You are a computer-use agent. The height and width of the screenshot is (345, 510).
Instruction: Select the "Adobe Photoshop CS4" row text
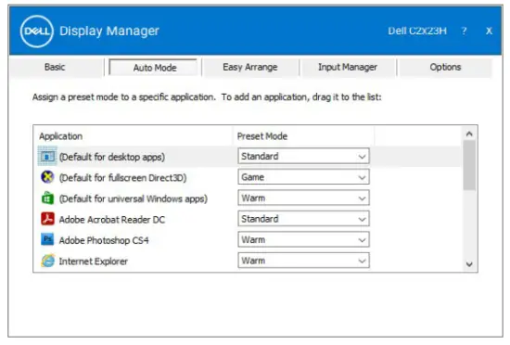point(104,240)
